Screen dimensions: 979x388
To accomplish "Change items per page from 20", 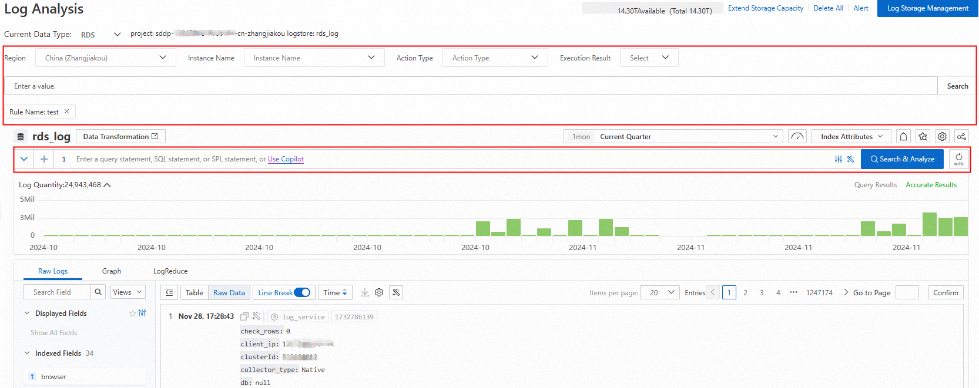I will click(660, 292).
